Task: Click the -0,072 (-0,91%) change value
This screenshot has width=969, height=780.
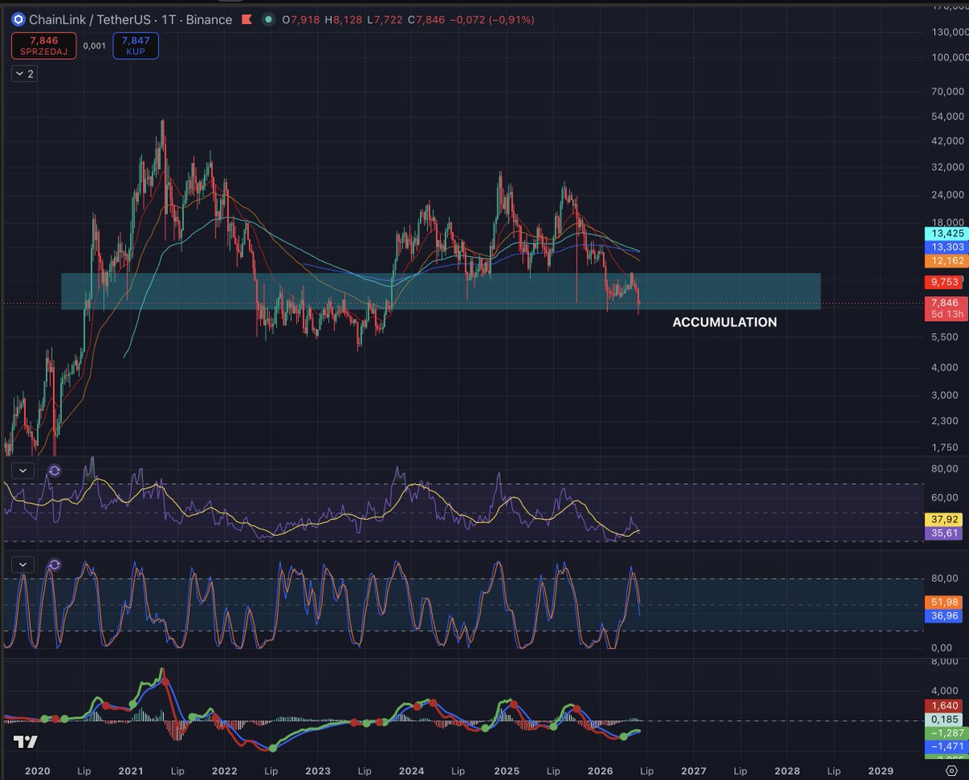Action: coord(493,19)
